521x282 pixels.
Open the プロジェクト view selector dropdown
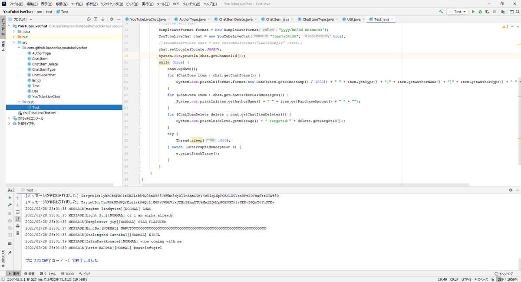(x=21, y=19)
